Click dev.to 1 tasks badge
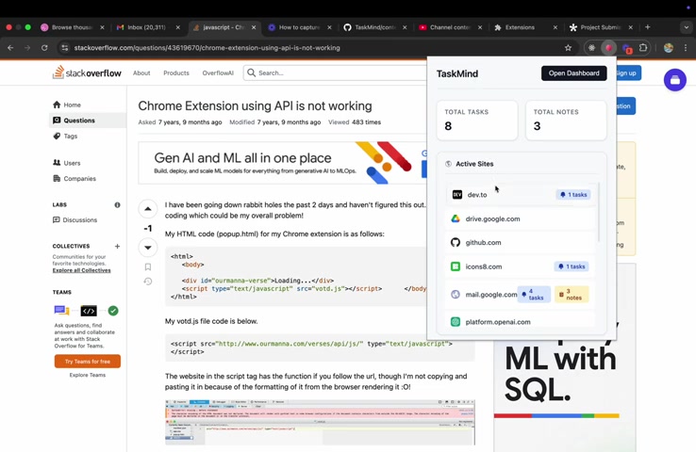Viewport: 696px width, 452px height. coord(573,195)
